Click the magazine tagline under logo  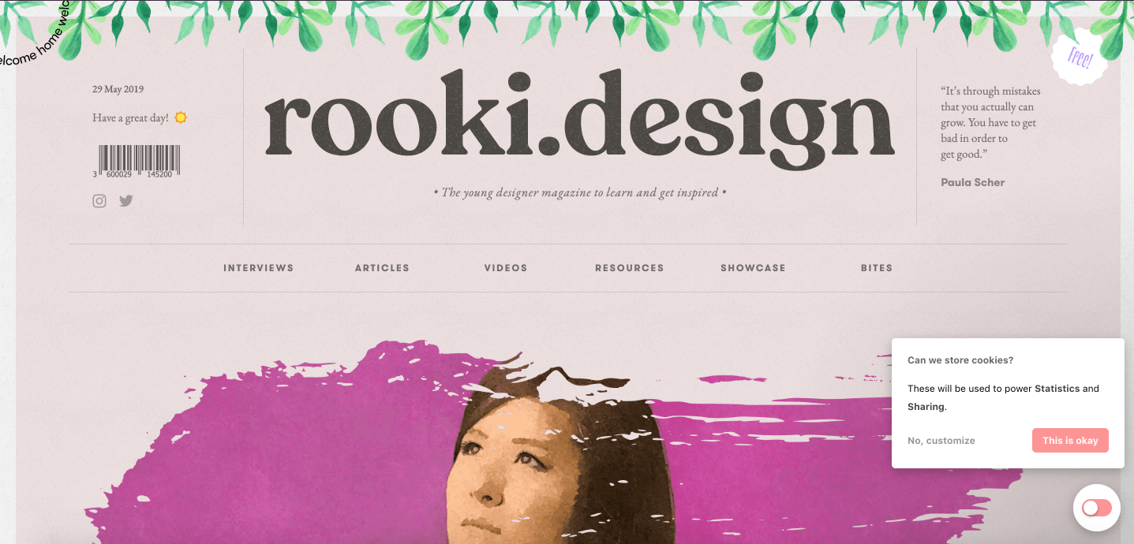[x=579, y=192]
